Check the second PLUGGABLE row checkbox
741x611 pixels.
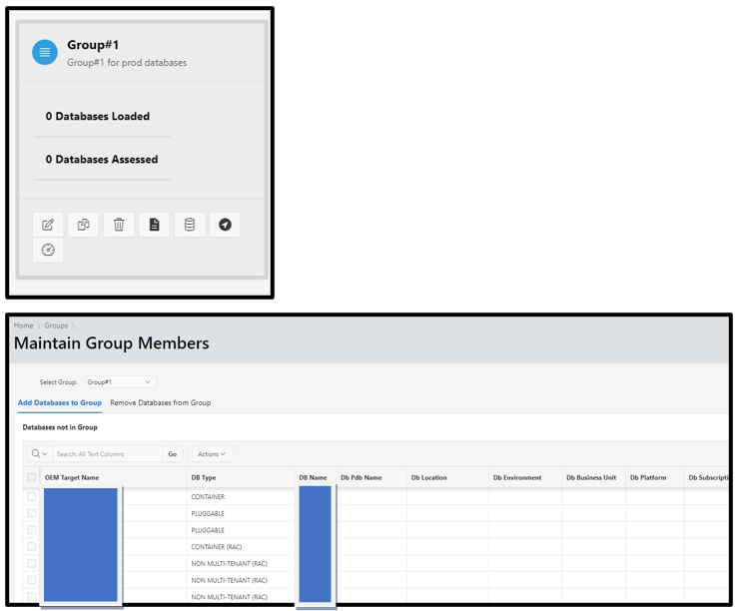[x=32, y=530]
